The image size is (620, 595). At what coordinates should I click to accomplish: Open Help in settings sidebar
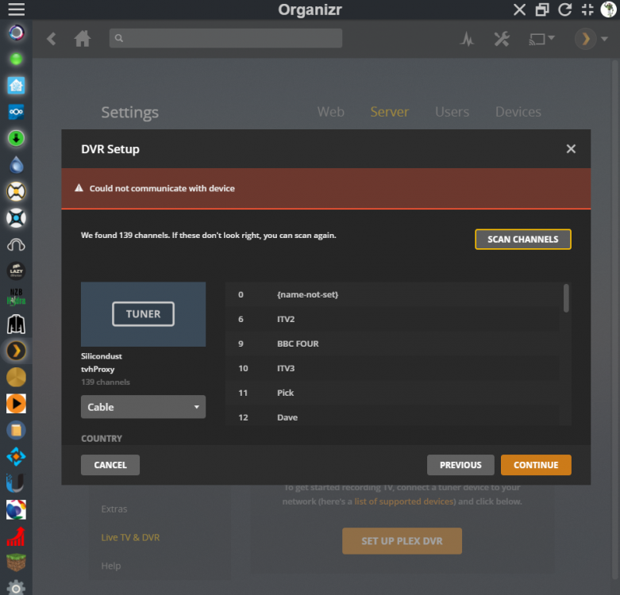pos(111,566)
